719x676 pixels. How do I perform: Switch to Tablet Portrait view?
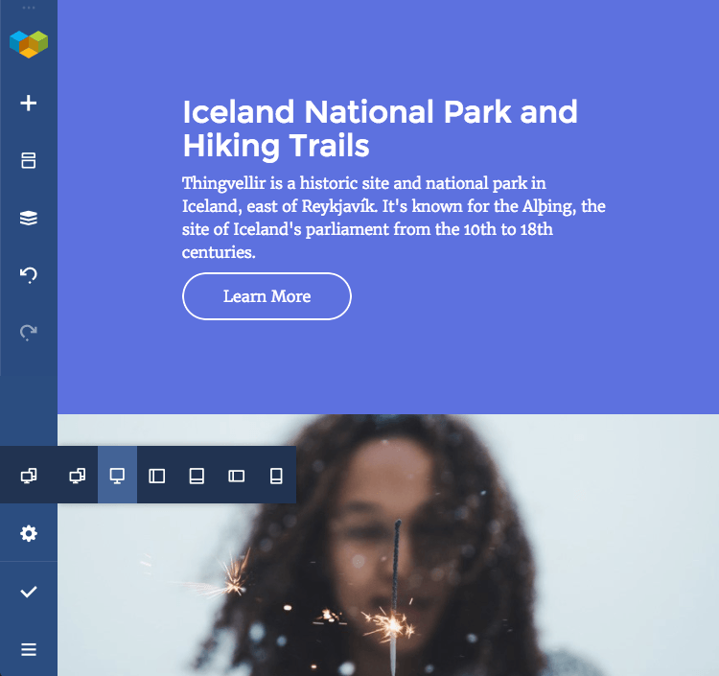click(x=197, y=476)
